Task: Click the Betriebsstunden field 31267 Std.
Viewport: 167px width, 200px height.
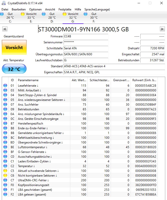Action: click(153, 60)
